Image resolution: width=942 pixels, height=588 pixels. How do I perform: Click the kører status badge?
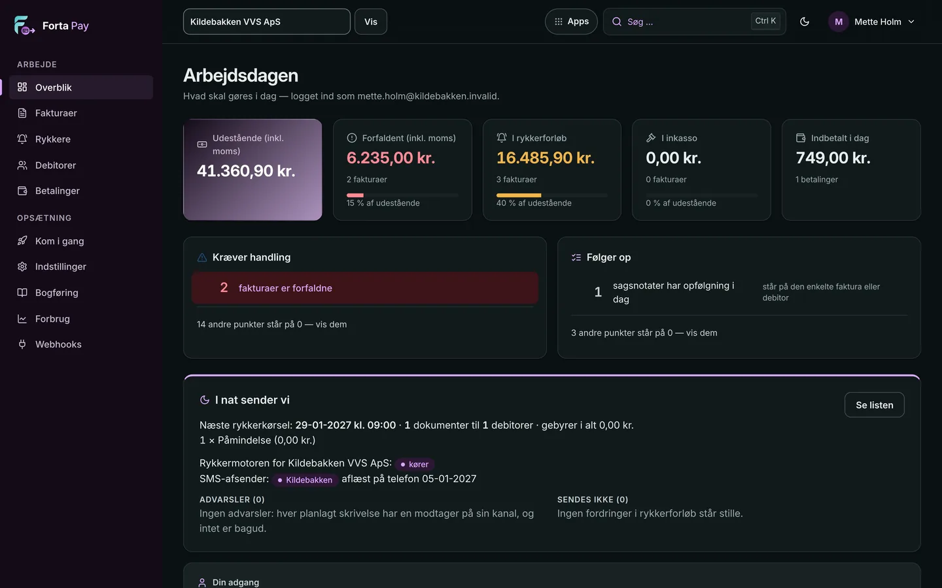(415, 465)
